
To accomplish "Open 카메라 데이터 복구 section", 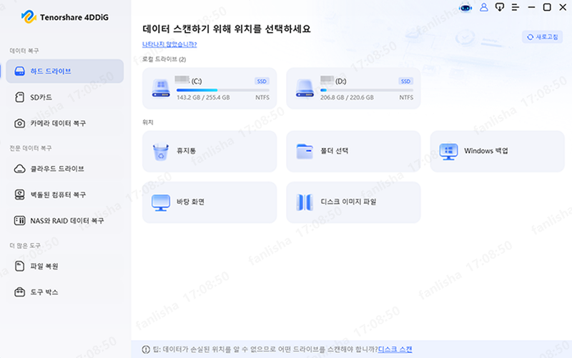I will [x=64, y=123].
